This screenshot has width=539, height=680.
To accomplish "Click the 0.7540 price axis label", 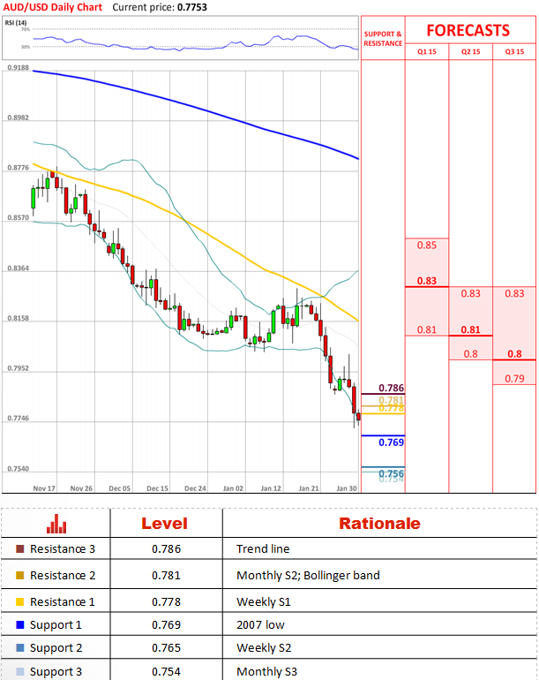I will pos(19,469).
